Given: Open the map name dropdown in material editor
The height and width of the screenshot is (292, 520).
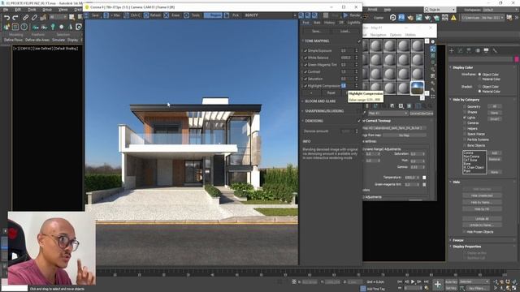Looking at the screenshot, I should pos(388,114).
